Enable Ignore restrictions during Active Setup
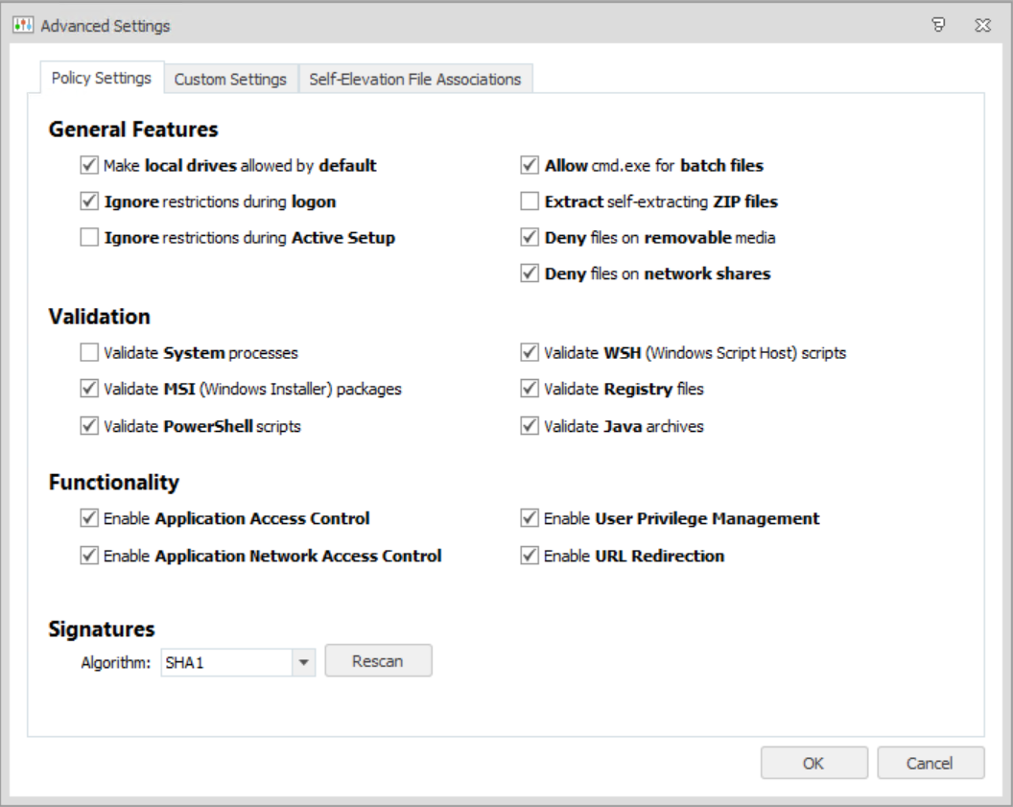This screenshot has height=807, width=1013. (x=90, y=238)
